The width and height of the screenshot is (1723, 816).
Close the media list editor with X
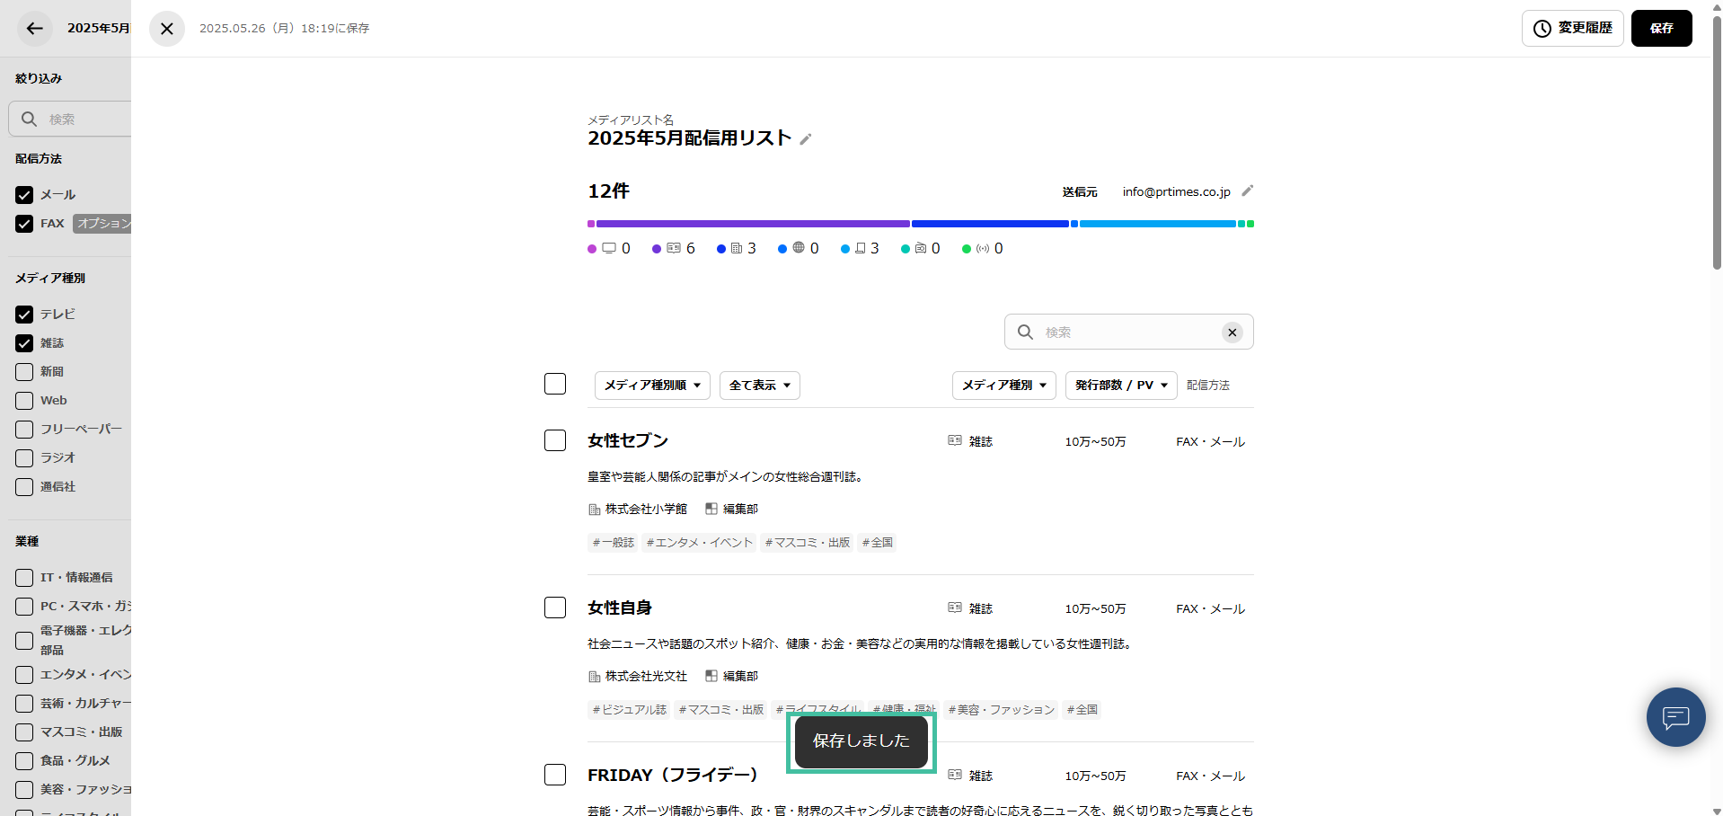click(167, 29)
